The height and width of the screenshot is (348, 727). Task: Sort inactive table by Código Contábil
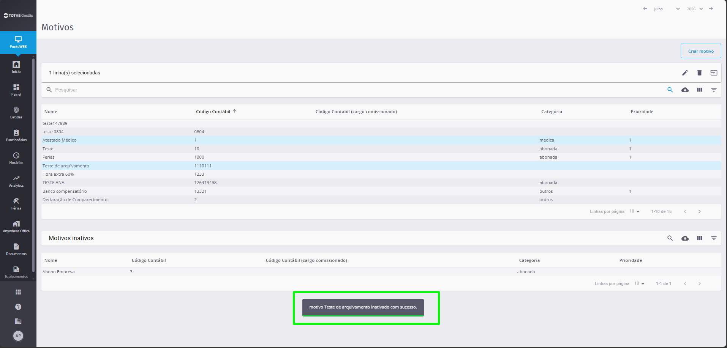tap(149, 260)
